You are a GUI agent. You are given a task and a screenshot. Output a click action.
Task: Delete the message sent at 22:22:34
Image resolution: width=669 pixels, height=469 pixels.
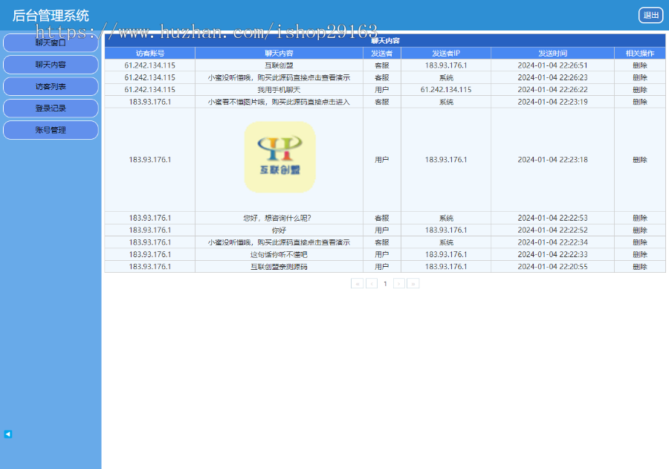click(640, 242)
